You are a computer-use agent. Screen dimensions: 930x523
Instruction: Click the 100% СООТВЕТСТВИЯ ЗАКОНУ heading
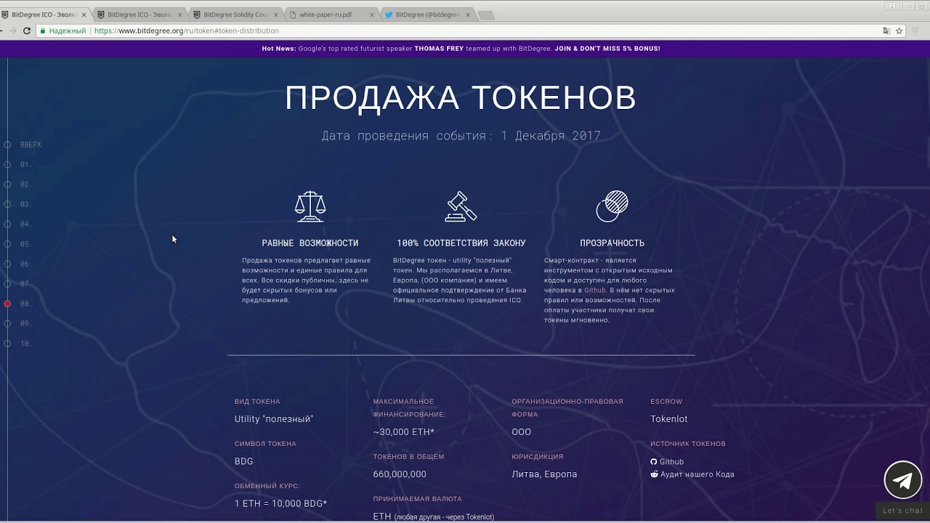(461, 243)
